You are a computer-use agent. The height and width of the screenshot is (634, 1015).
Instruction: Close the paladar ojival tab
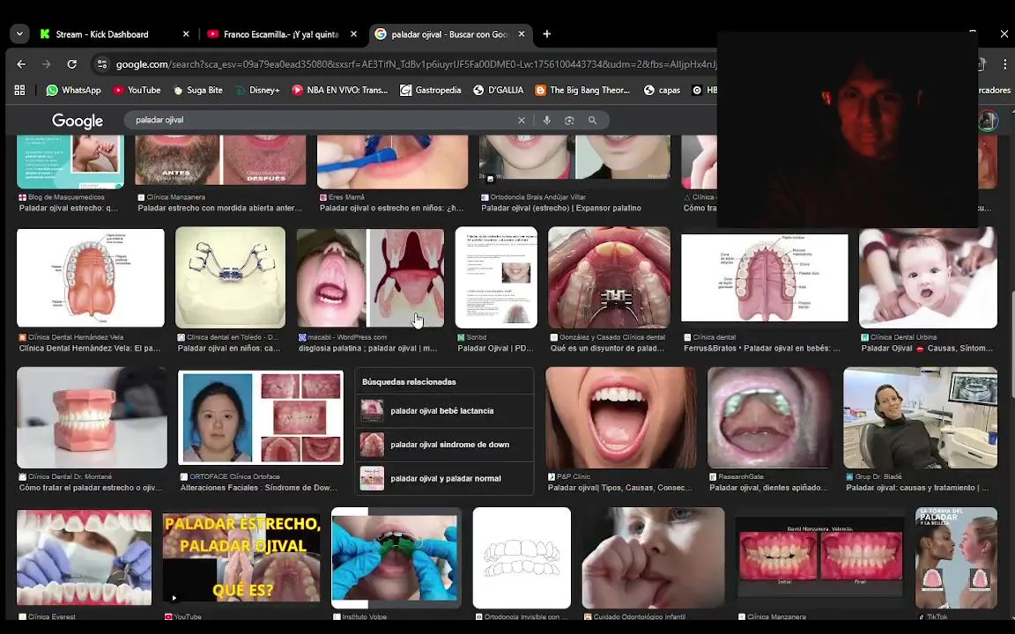[522, 34]
